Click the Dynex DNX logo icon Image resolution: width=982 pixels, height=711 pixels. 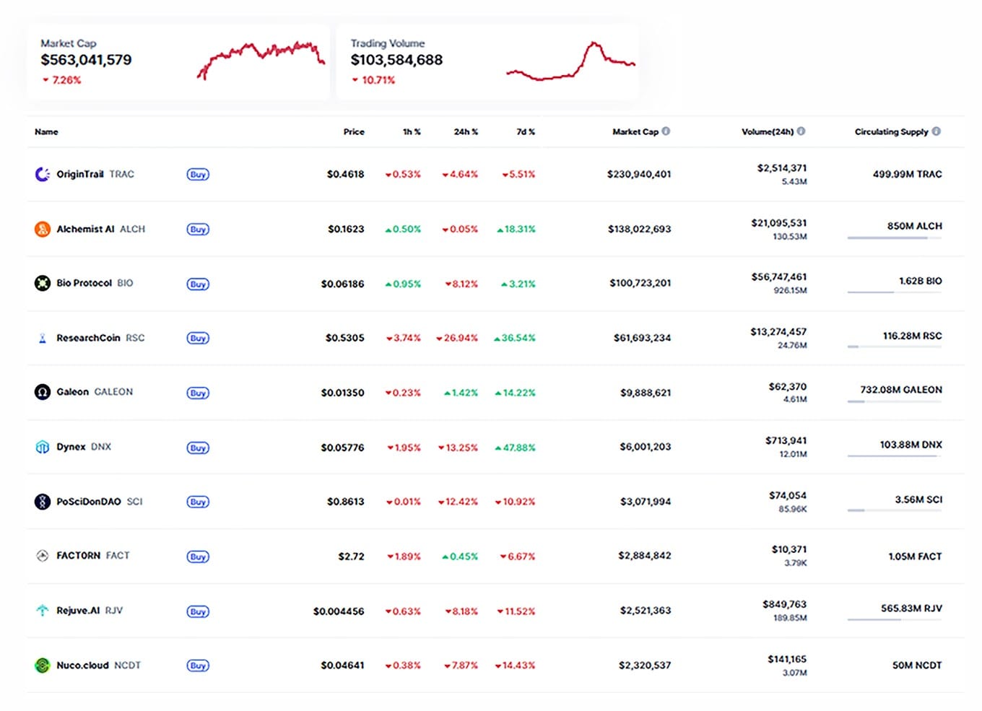[x=42, y=447]
